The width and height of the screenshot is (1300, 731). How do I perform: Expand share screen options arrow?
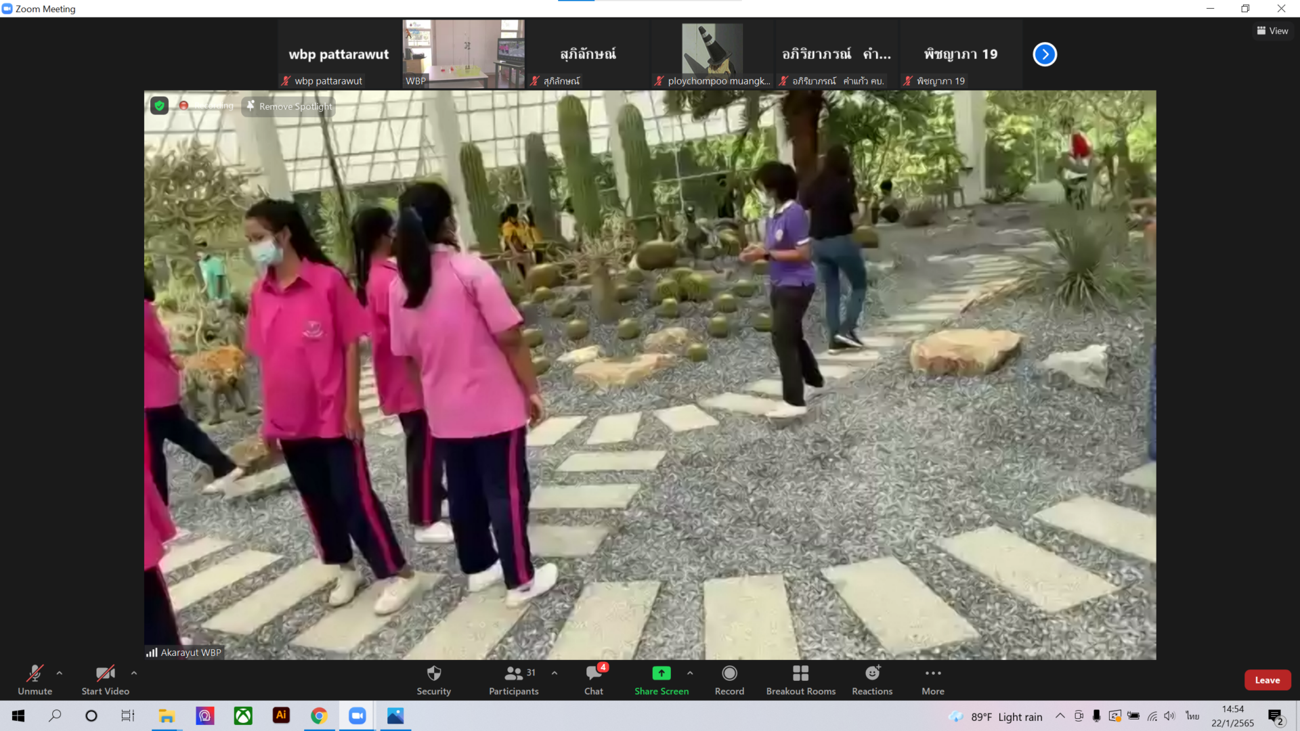[x=690, y=673]
